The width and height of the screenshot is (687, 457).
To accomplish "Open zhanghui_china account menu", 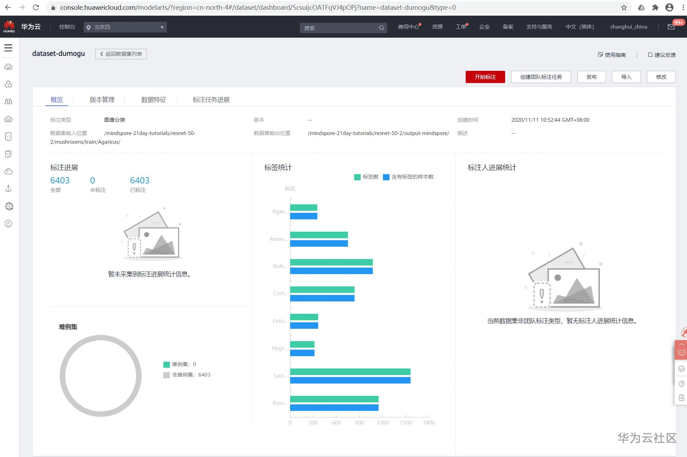I will 628,27.
